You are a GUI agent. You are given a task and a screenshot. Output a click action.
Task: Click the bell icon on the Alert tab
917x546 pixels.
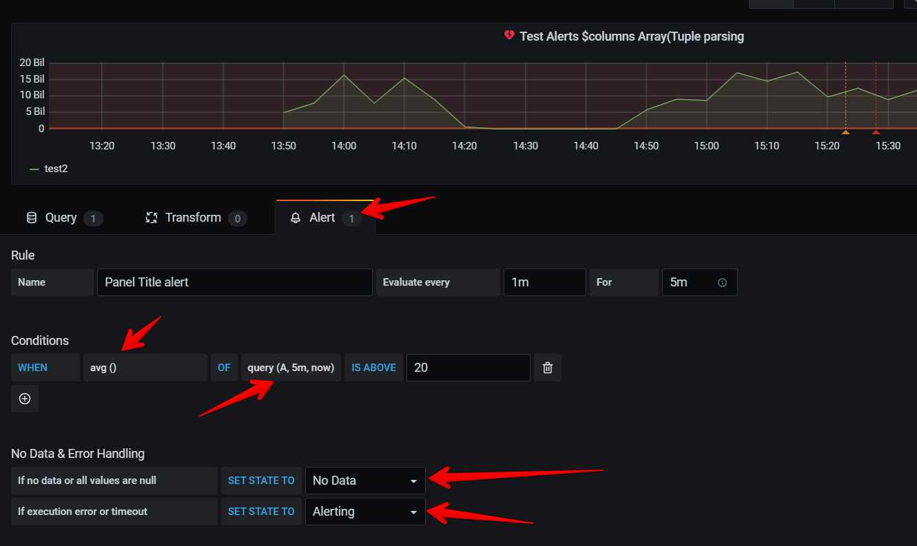coord(296,218)
